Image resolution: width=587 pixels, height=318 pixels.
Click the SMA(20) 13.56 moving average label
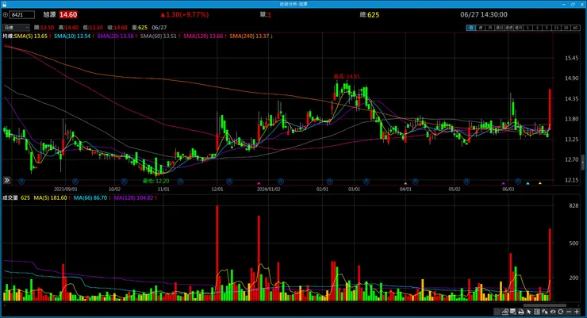pos(115,36)
